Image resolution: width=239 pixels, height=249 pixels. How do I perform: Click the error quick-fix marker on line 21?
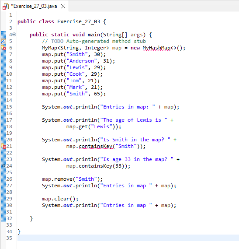3,146
